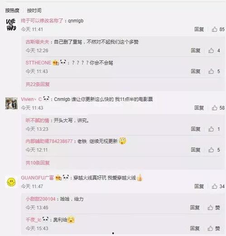Like Vivien C's comment with 58 likes
226x236 pixels.
218,108
